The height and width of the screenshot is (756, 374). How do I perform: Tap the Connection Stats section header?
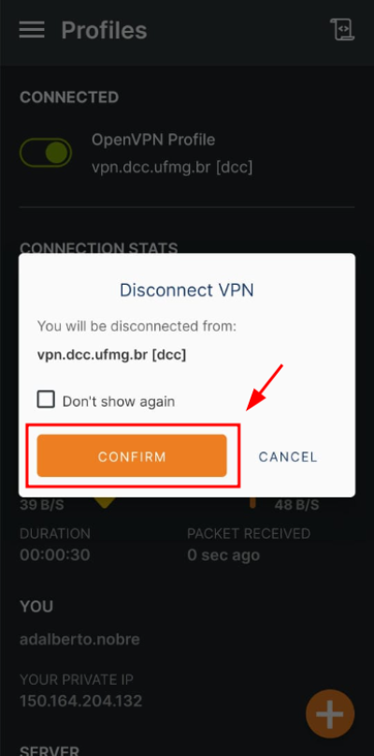(x=99, y=248)
